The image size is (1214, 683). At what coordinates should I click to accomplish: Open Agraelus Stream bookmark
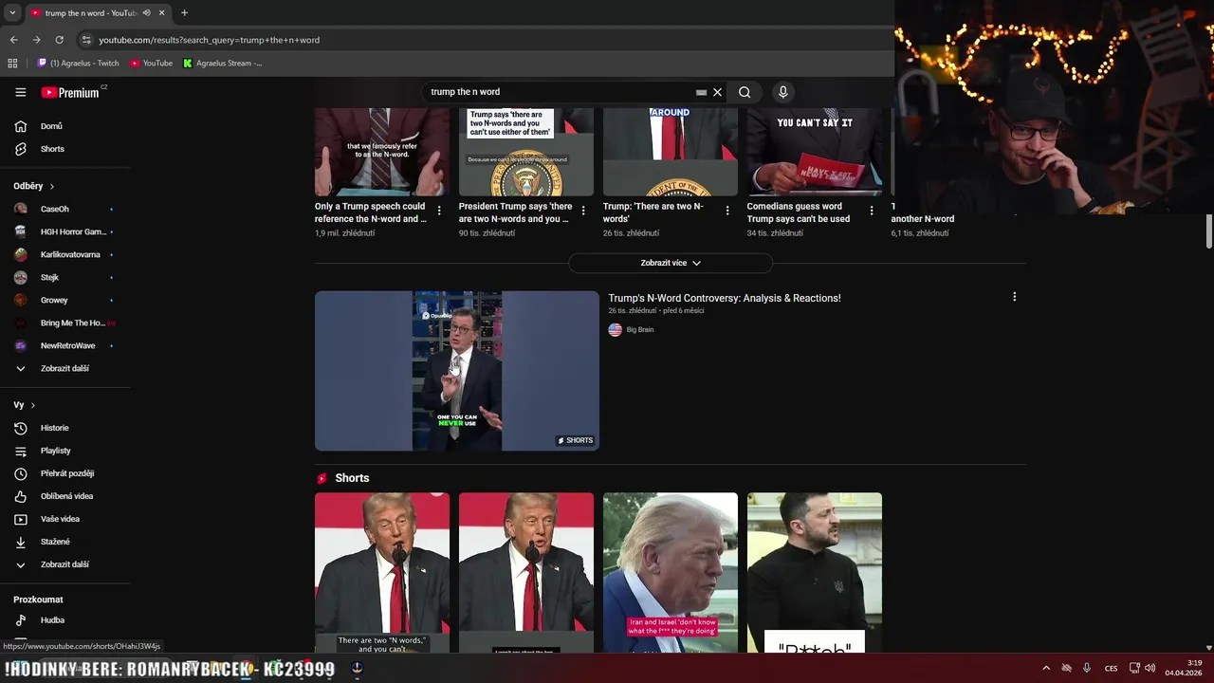pos(223,64)
